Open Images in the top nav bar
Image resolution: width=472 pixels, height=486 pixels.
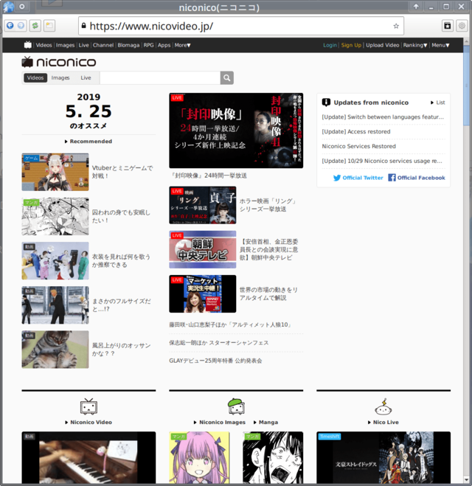coord(65,45)
